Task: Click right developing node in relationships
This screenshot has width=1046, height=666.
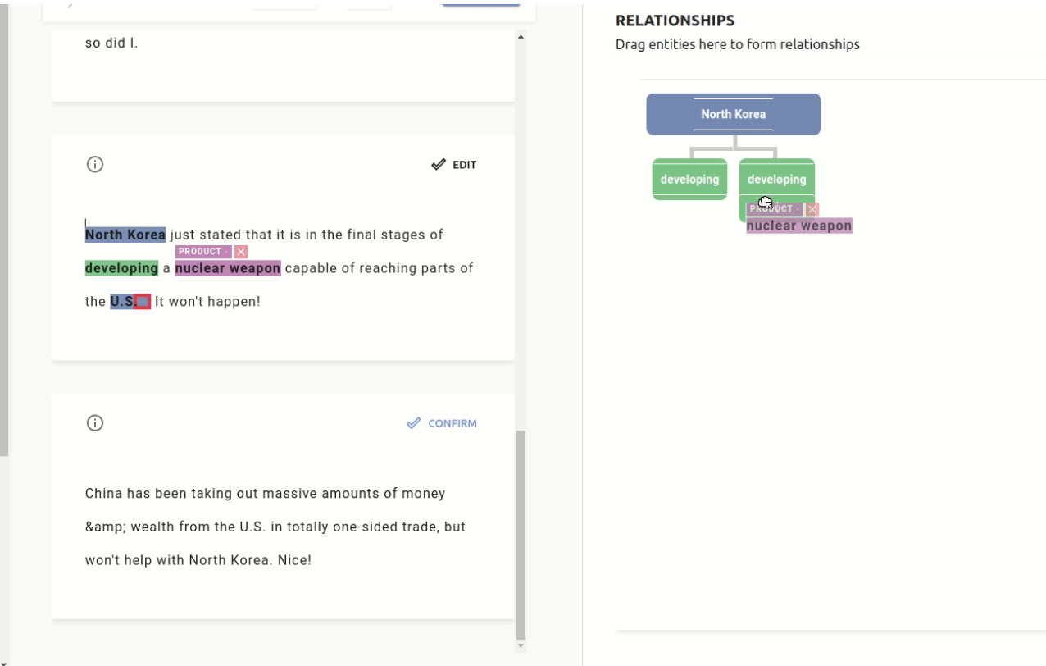Action: click(x=777, y=179)
